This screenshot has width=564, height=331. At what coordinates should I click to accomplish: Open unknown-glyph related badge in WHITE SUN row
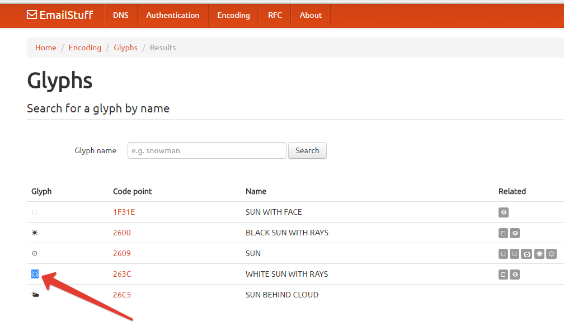(x=503, y=275)
